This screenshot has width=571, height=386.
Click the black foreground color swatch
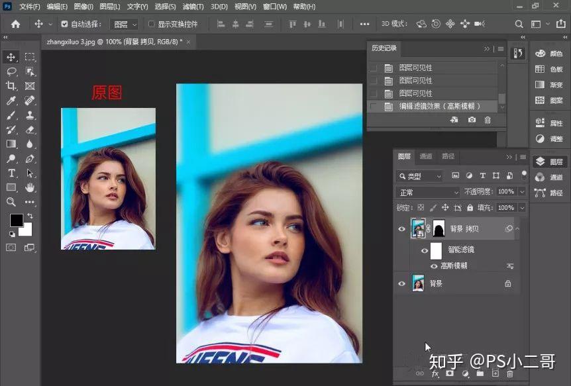16,220
